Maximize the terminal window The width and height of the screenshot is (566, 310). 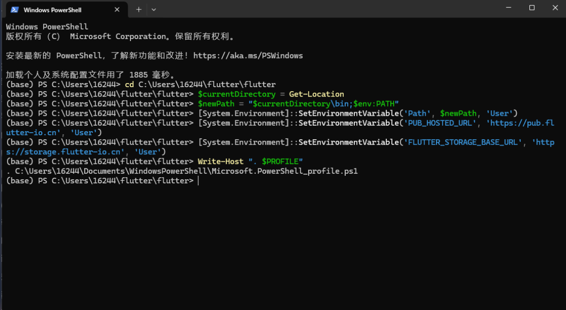[x=532, y=8]
